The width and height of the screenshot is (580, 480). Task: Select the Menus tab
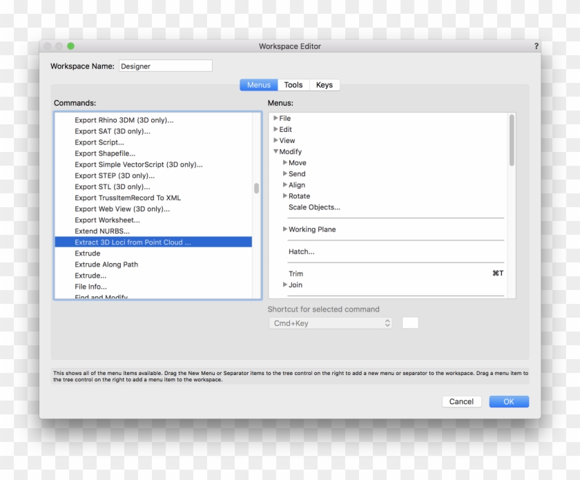[259, 85]
